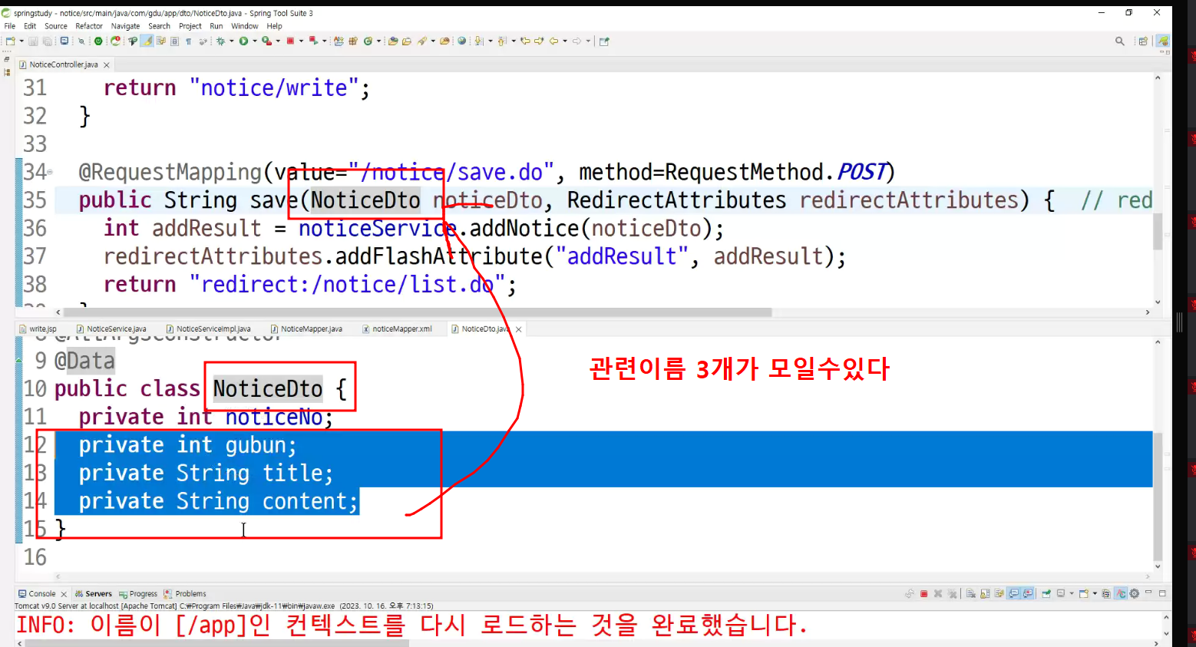Expand the Open Console dropdown arrow
This screenshot has width=1196, height=647.
pos(1095,594)
